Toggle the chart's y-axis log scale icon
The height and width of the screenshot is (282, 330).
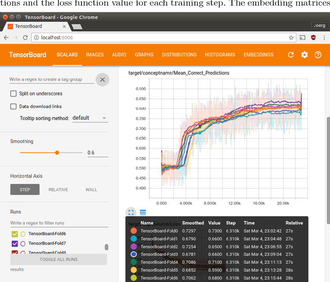[x=143, y=212]
